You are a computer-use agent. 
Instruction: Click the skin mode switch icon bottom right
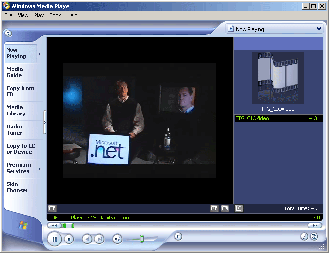(314, 237)
